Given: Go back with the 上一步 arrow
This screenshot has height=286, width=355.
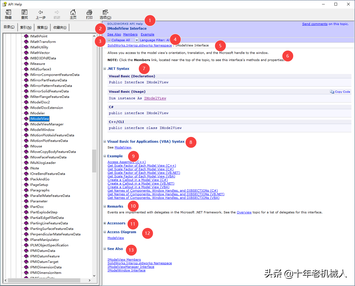Looking at the screenshot, I should click(x=41, y=12).
